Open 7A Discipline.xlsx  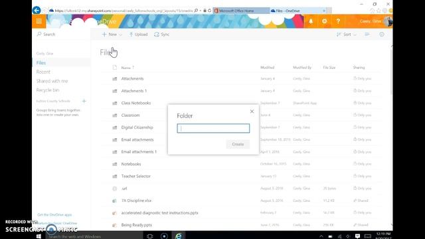click(136, 200)
